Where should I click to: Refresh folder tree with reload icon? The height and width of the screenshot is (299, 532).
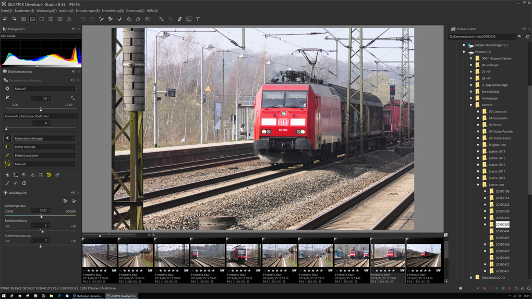click(528, 36)
